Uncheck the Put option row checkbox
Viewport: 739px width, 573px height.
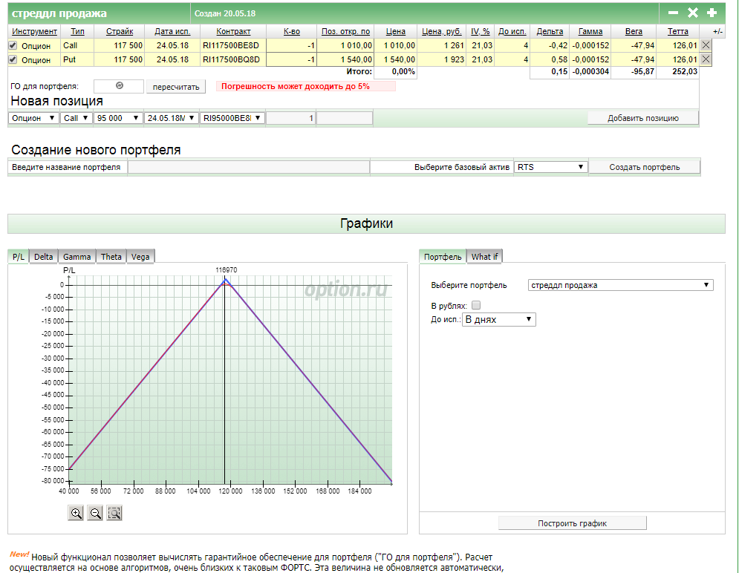[13, 60]
